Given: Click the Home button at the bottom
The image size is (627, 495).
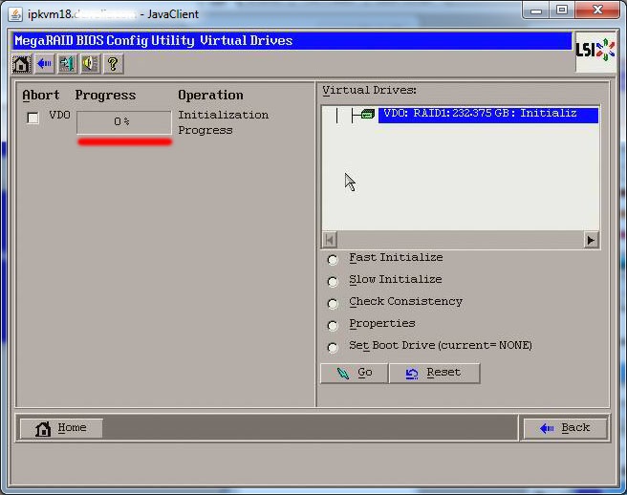Looking at the screenshot, I should click(x=61, y=428).
